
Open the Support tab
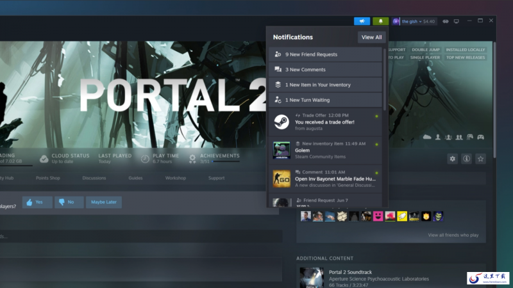pos(216,178)
